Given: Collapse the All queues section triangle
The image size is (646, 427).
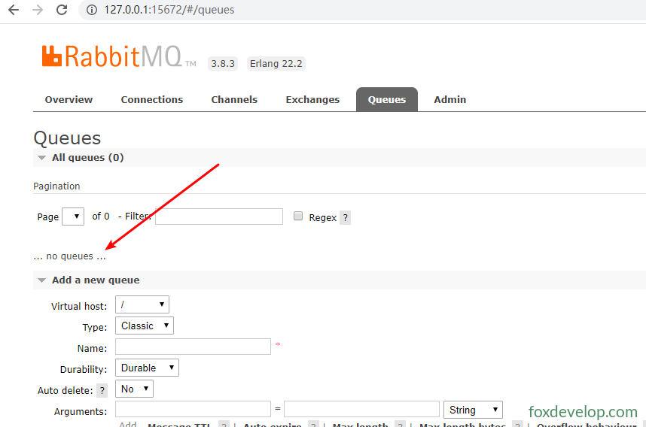Looking at the screenshot, I should point(41,158).
